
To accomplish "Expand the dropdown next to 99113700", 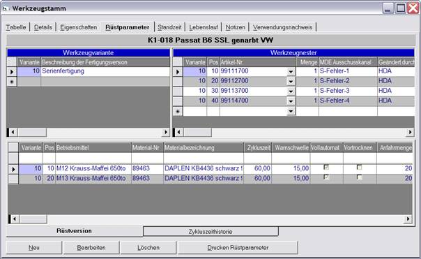I will (x=291, y=91).
